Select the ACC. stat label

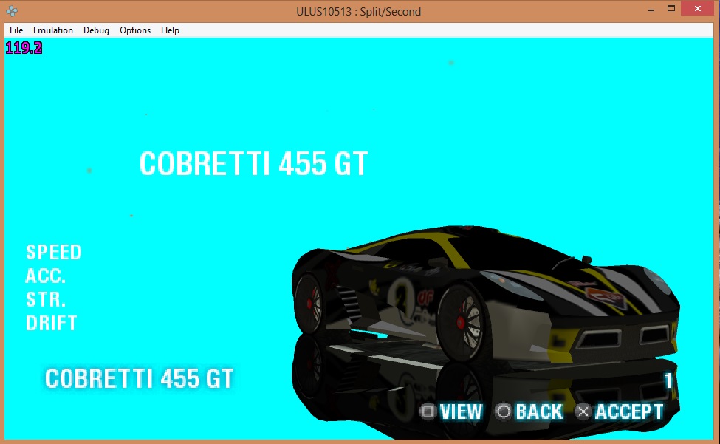pyautogui.click(x=46, y=276)
